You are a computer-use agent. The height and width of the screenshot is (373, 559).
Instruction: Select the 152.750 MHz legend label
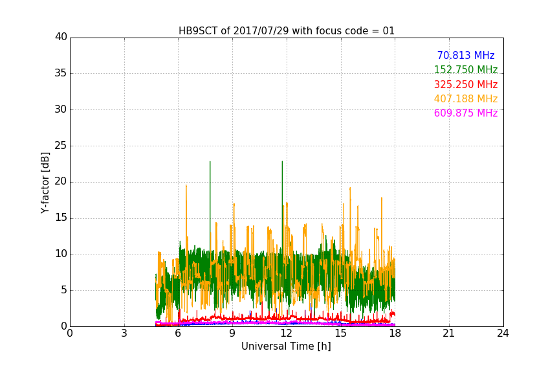coord(466,69)
